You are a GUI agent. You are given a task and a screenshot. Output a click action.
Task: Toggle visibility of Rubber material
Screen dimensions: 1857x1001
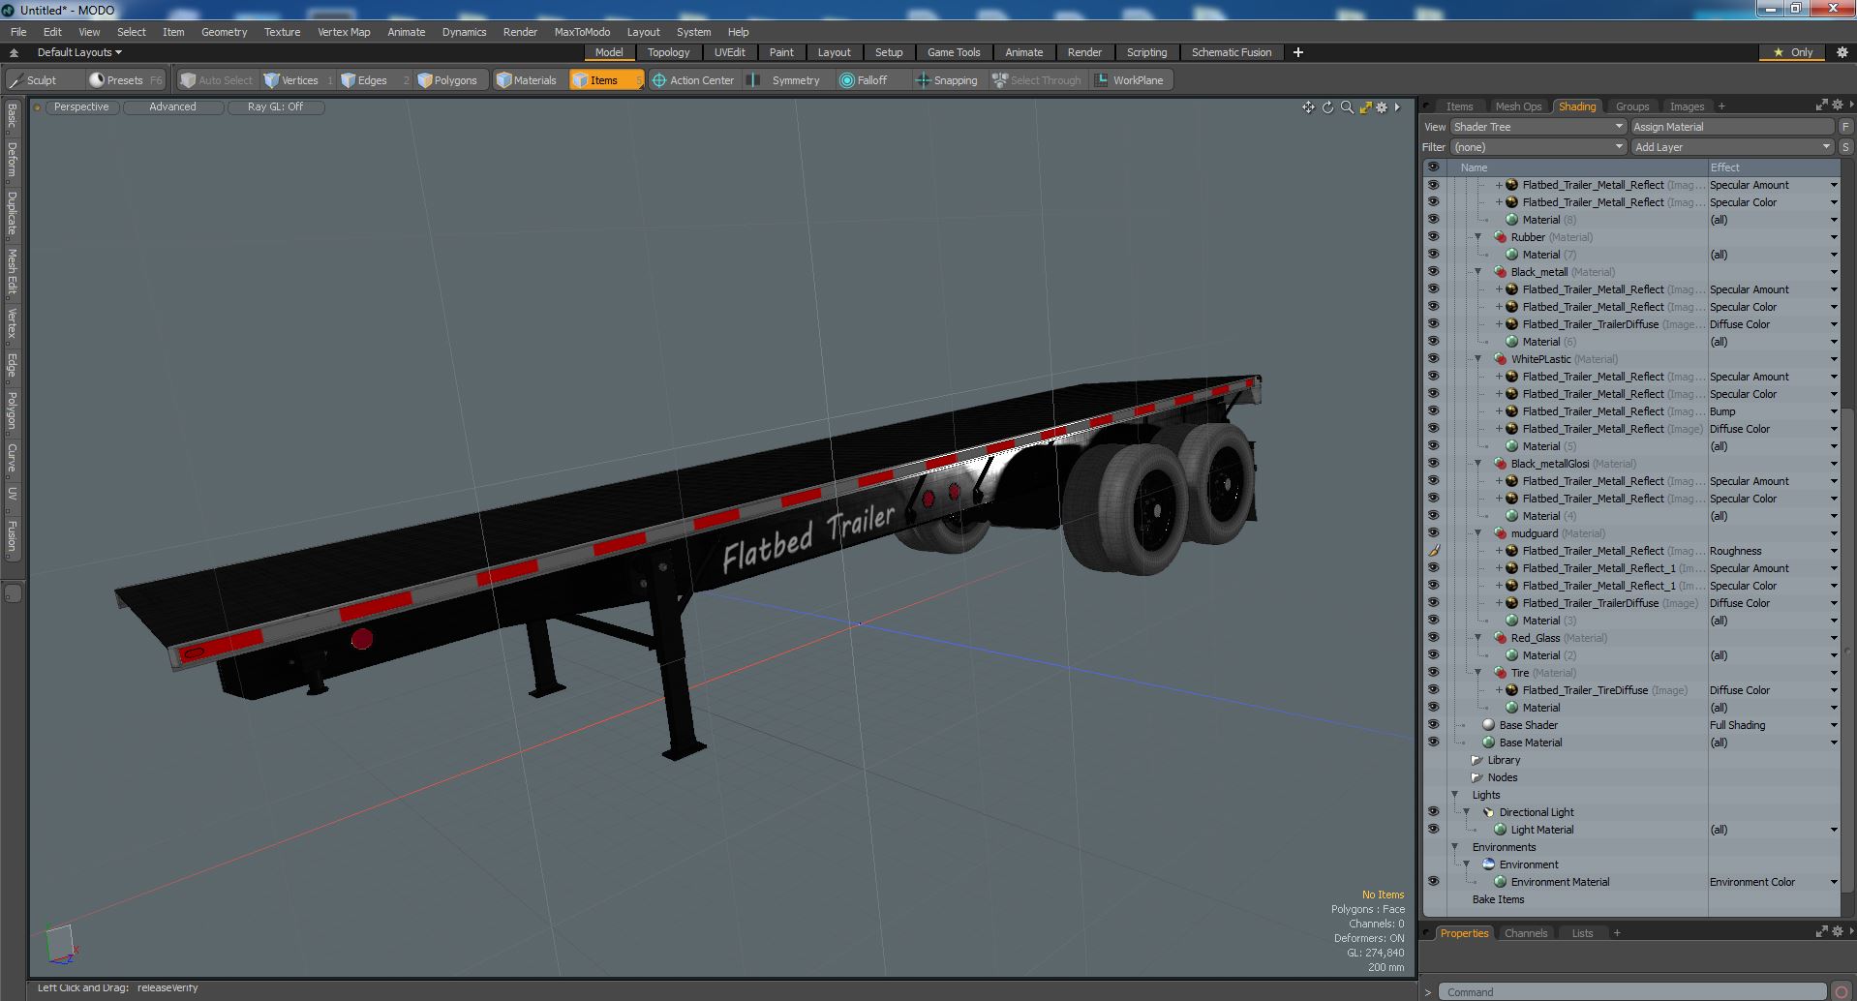click(x=1433, y=237)
